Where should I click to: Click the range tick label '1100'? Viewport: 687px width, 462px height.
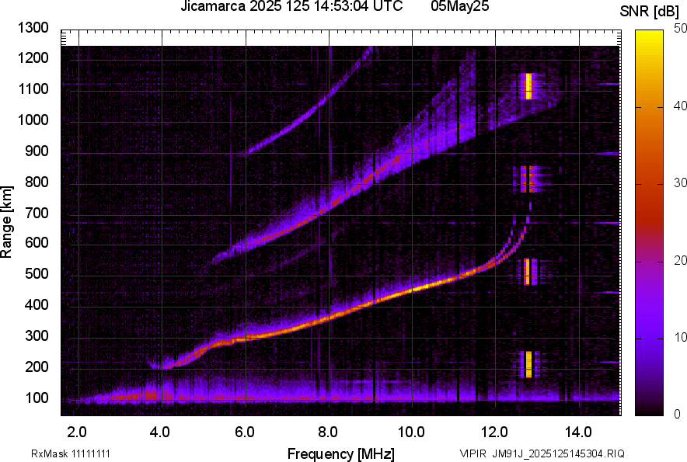[x=33, y=89]
